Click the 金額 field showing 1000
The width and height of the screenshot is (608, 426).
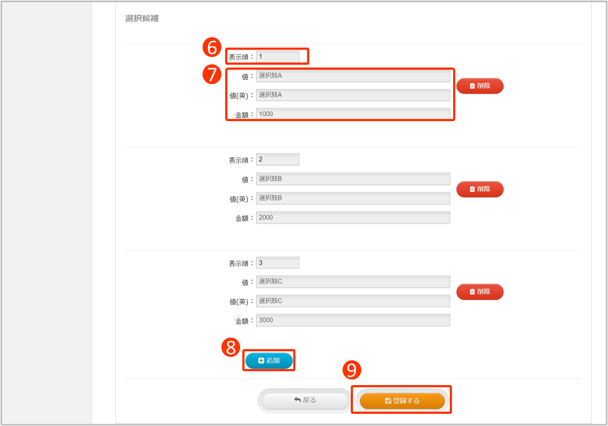pyautogui.click(x=353, y=114)
